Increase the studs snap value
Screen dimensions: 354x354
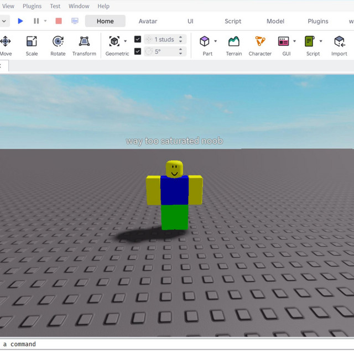click(x=181, y=37)
